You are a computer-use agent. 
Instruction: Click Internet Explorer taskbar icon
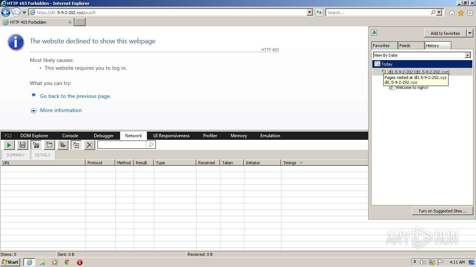click(29, 262)
